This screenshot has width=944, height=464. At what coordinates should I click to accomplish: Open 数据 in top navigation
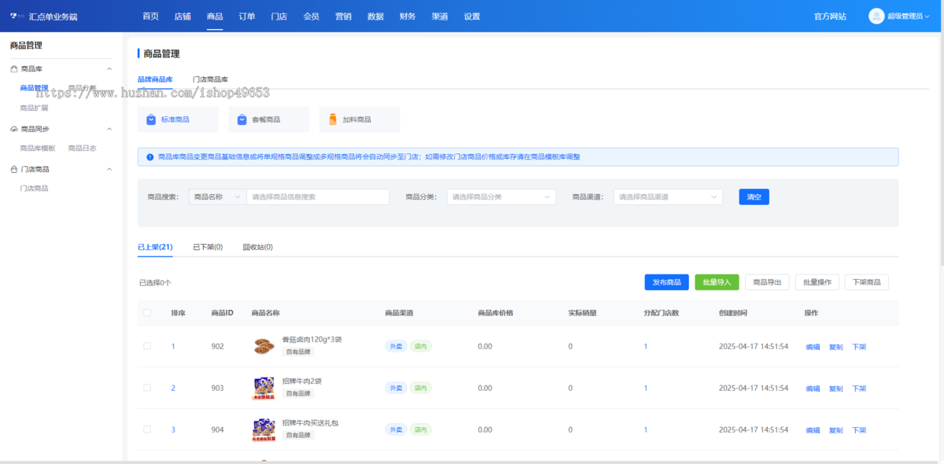pos(375,17)
